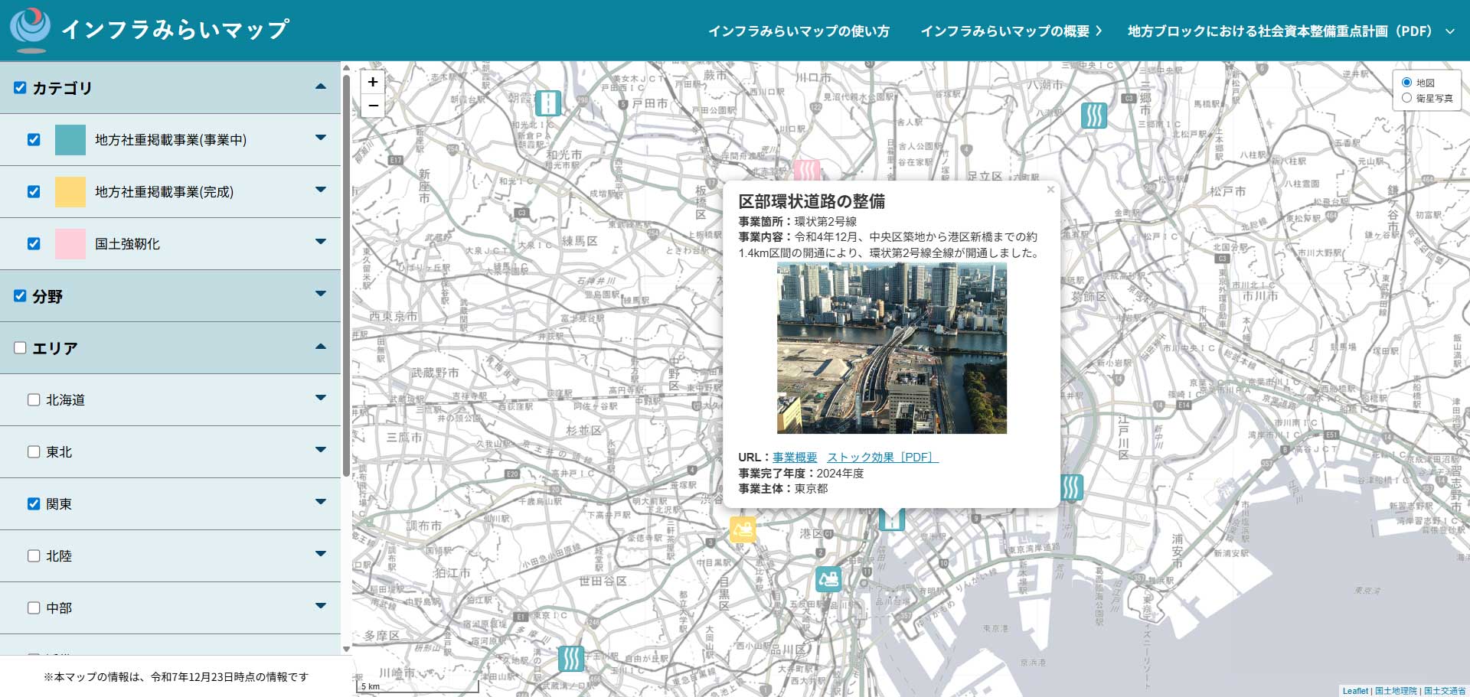Select the 衛星写真 radio button
Screen dimensions: 1470x697
(1406, 97)
